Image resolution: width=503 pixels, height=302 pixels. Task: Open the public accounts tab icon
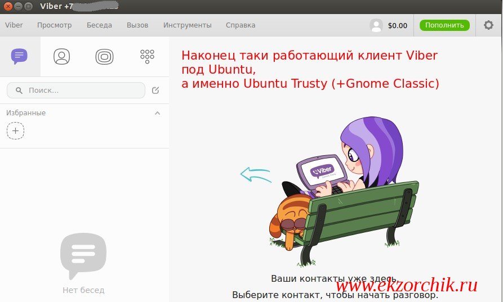[x=104, y=57]
